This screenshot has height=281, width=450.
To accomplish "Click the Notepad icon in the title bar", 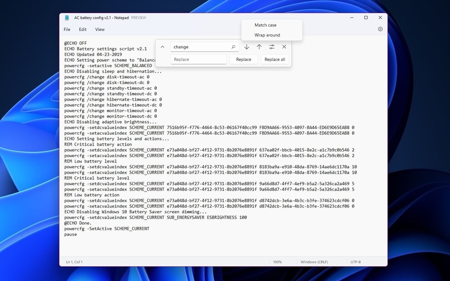I will [67, 17].
